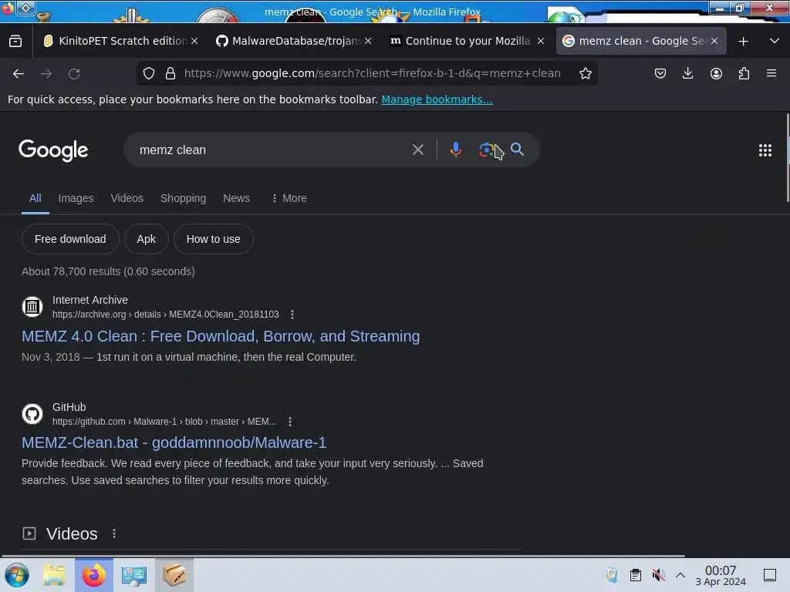The height and width of the screenshot is (592, 790).
Task: Clear the Google search box text
Action: pos(417,150)
